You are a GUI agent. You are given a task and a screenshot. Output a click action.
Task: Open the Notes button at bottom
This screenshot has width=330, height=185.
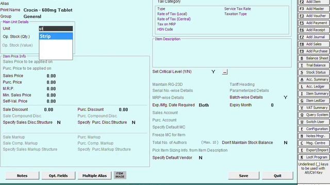click(22, 176)
